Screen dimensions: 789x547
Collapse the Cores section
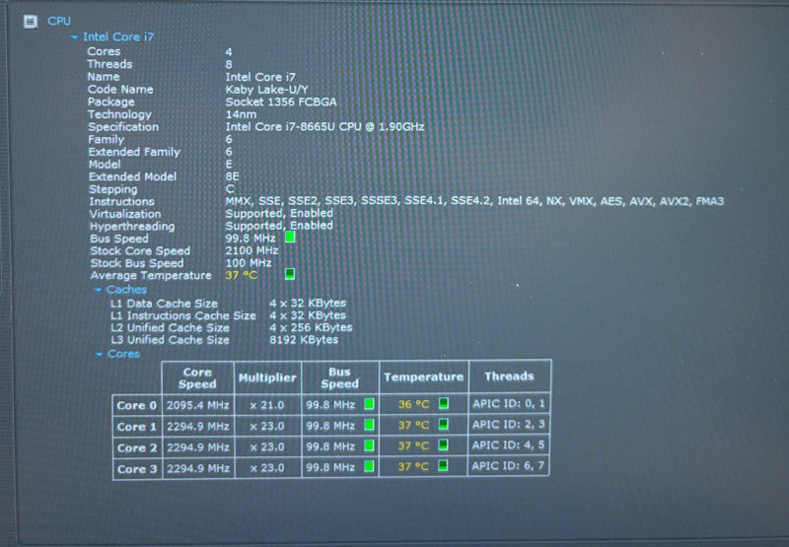pos(100,355)
